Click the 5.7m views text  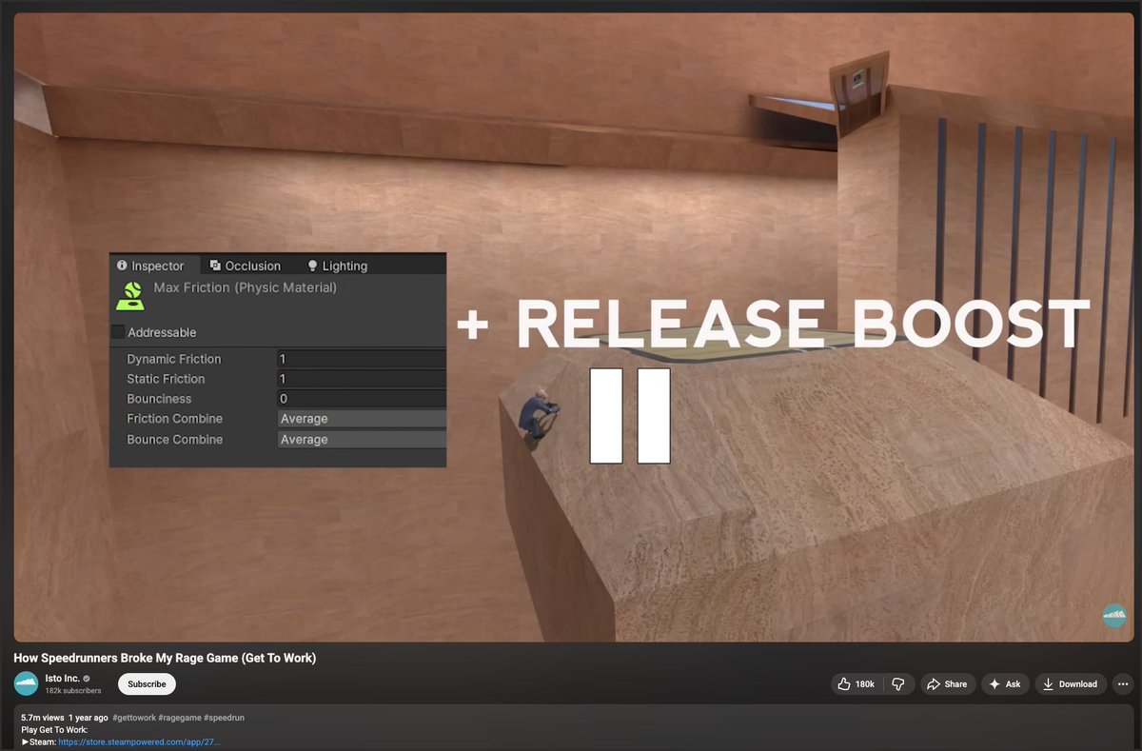(43, 718)
